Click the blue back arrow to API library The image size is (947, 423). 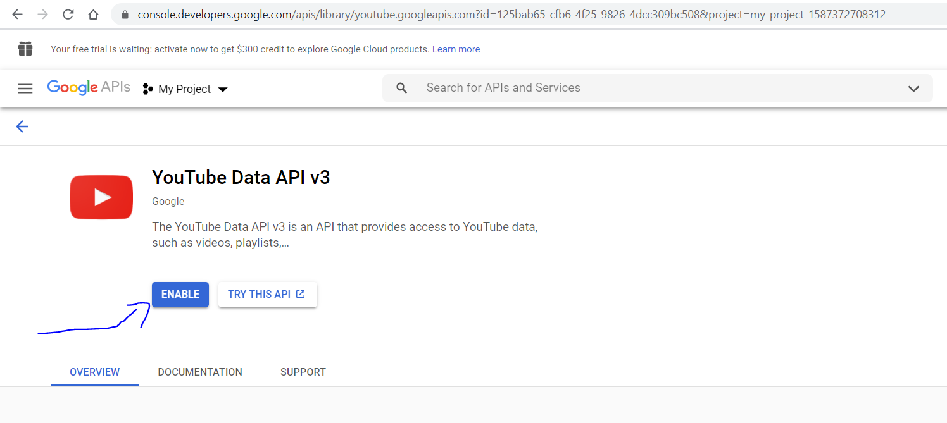[x=22, y=126]
